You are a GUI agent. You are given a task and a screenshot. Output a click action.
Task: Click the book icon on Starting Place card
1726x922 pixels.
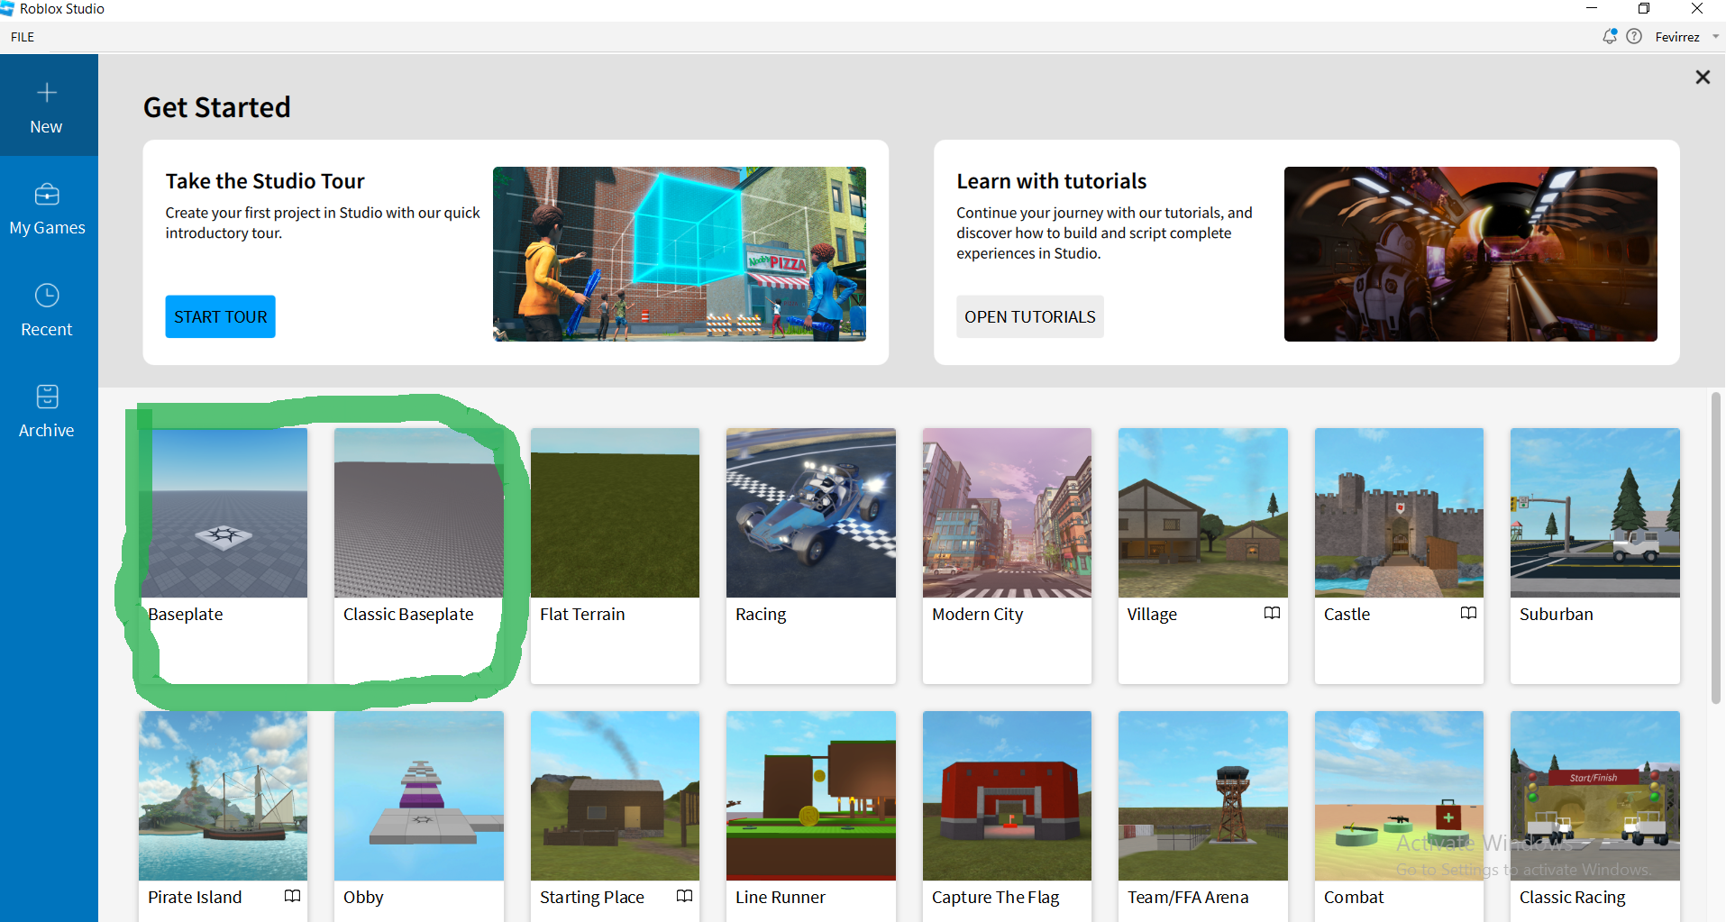point(684,896)
